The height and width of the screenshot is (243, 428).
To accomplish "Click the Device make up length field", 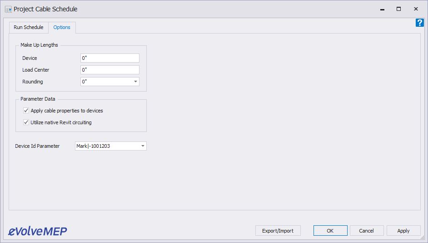I will point(110,58).
